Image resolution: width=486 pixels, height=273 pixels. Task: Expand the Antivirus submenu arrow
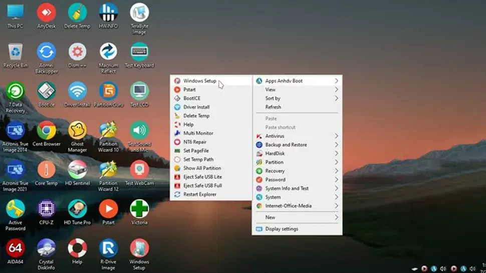point(336,136)
